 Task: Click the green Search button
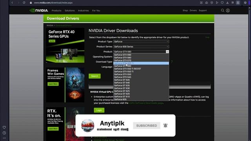click(x=95, y=76)
